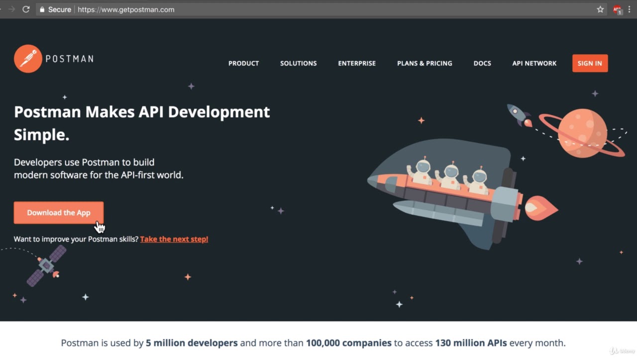The height and width of the screenshot is (358, 637).
Task: Follow the 'Take the next step!' link
Action: [x=174, y=239]
